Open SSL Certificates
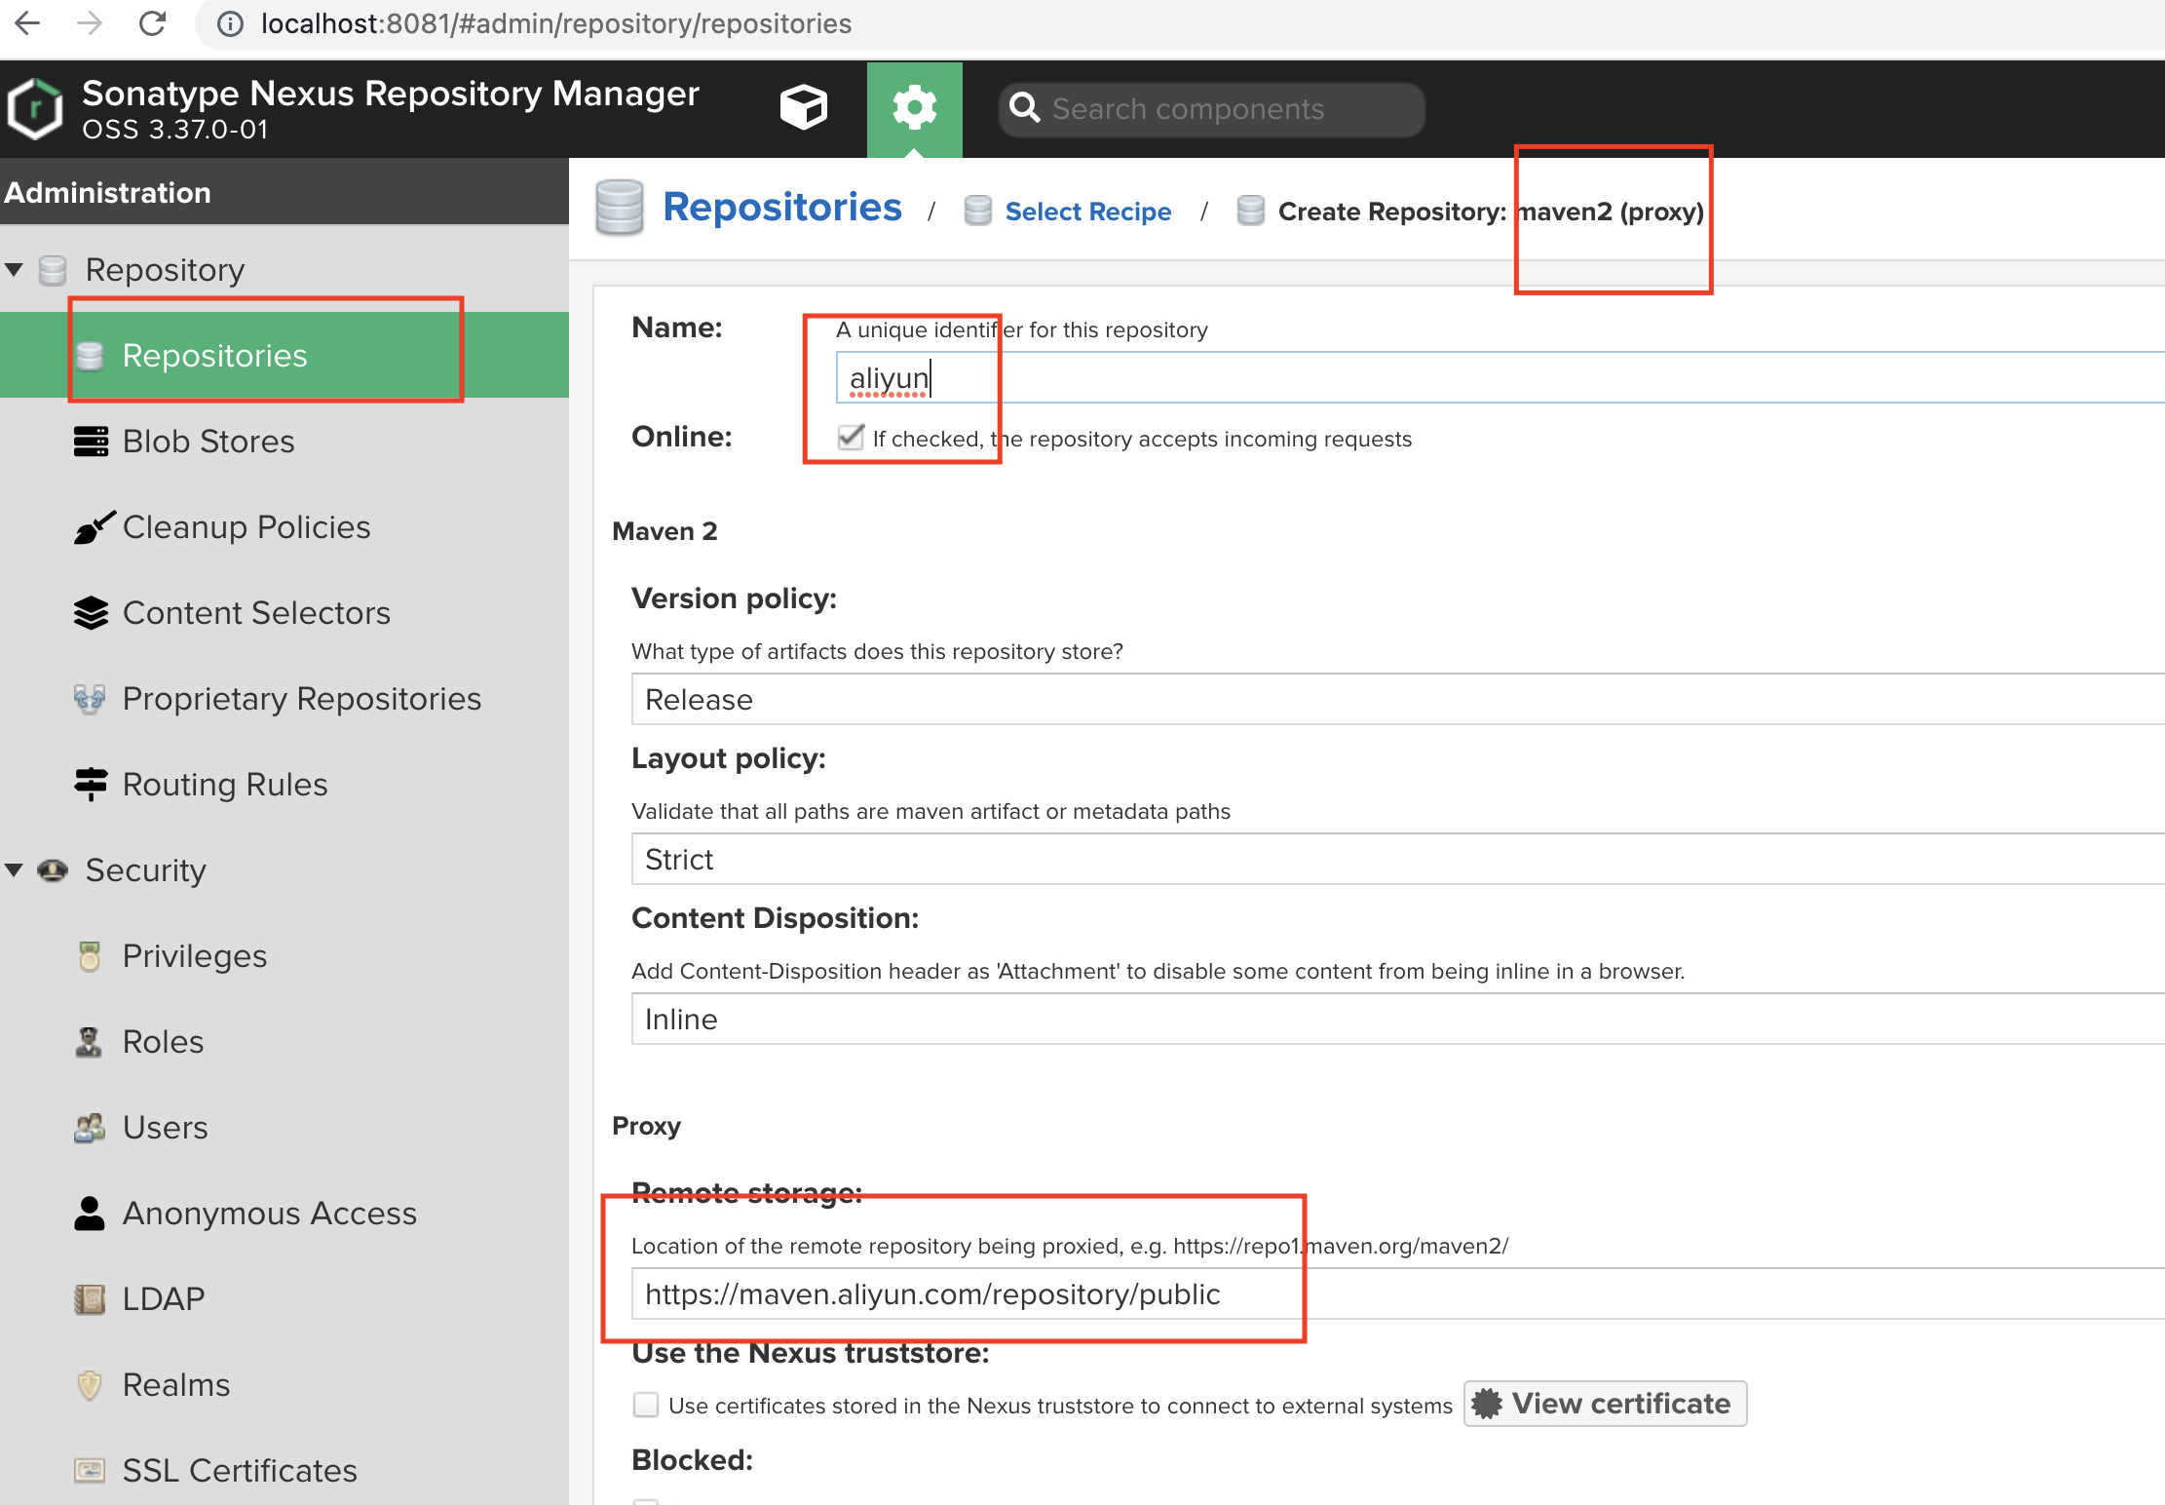 (240, 1470)
